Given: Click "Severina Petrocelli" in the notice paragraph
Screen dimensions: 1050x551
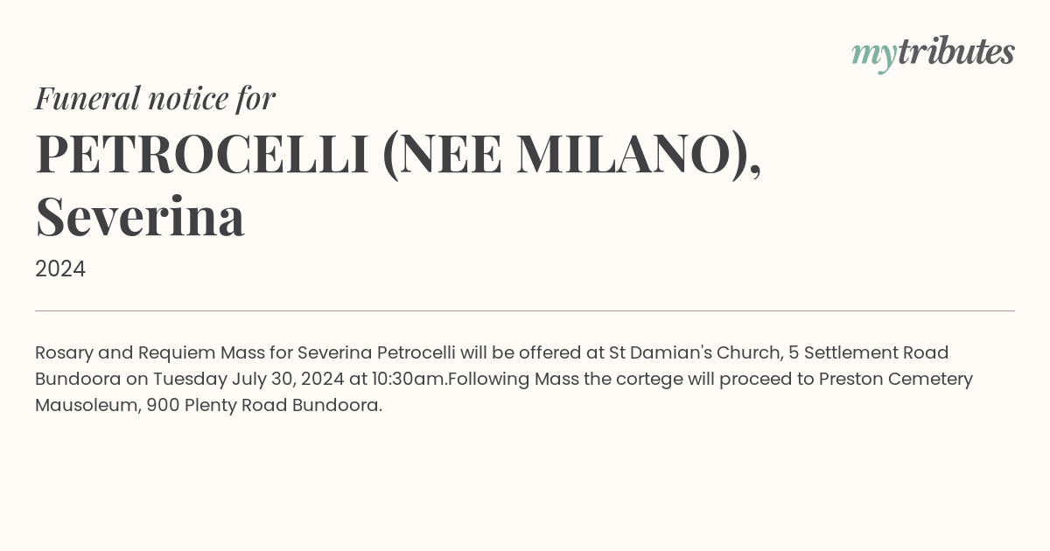Looking at the screenshot, I should (376, 352).
